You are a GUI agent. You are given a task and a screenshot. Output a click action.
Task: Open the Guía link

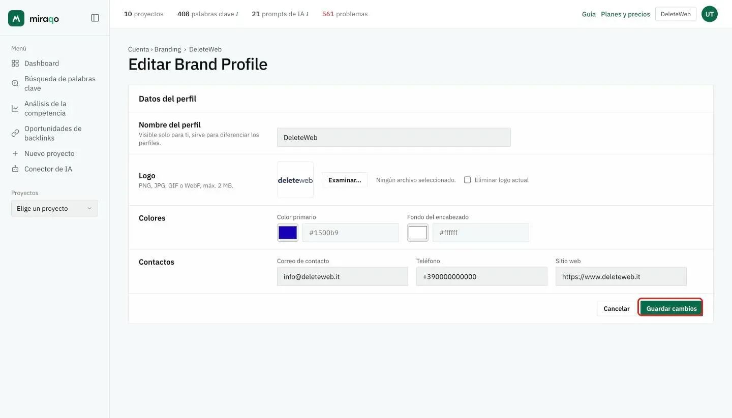tap(589, 14)
